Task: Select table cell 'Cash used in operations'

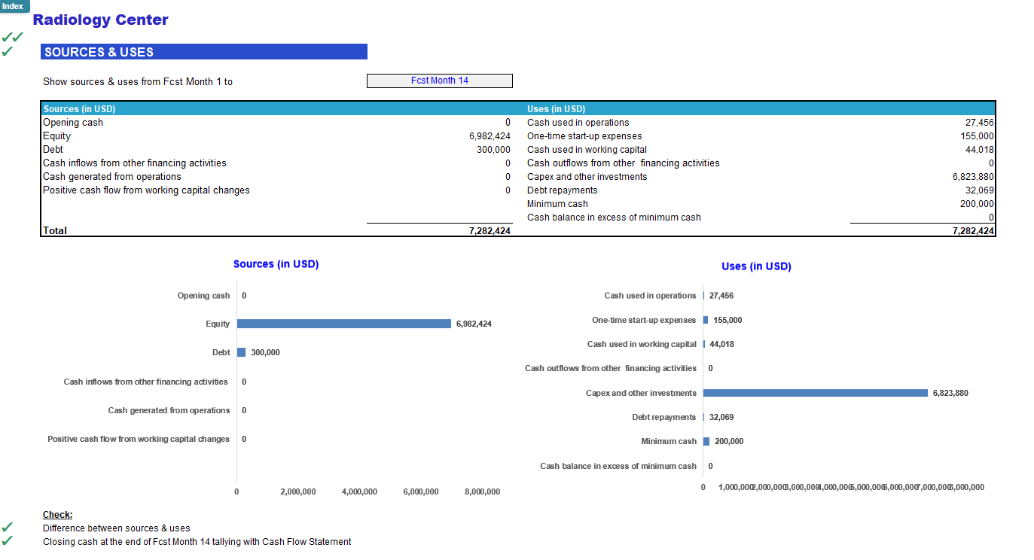Action: [578, 123]
